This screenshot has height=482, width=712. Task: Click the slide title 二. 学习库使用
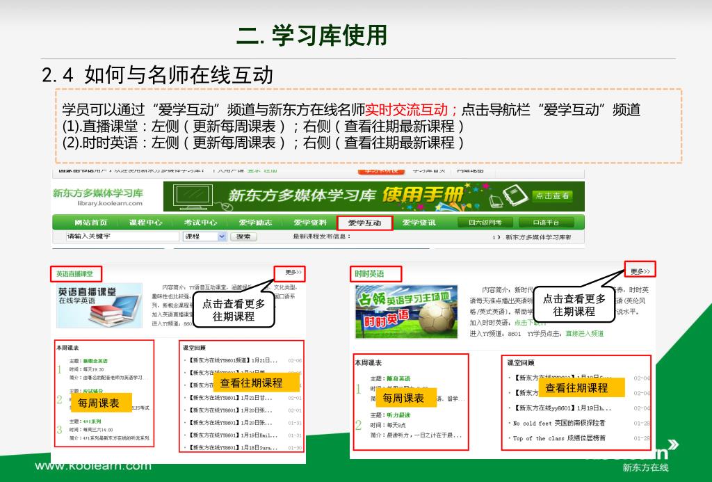pos(312,35)
